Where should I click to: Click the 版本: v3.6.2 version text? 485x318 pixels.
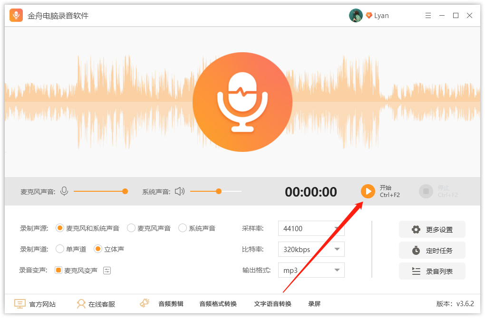[455, 304]
